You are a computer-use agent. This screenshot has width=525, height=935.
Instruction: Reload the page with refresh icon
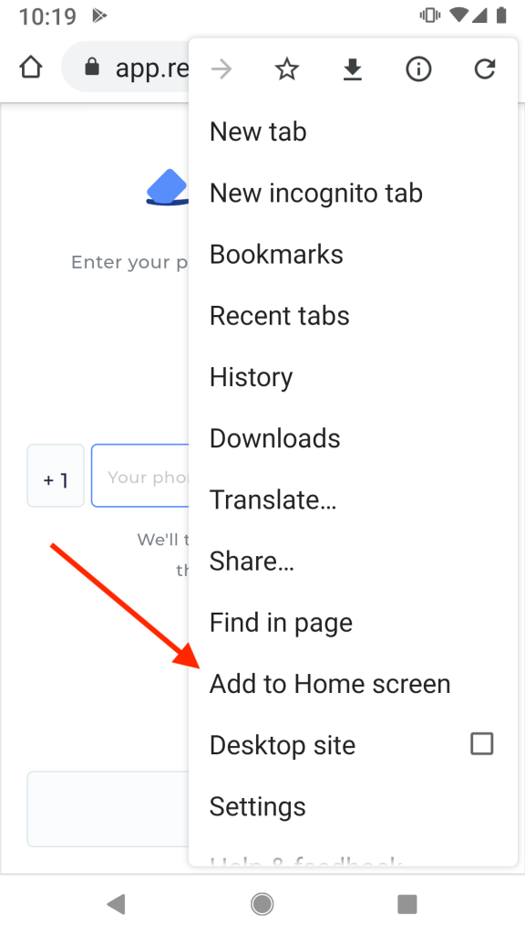coord(485,69)
